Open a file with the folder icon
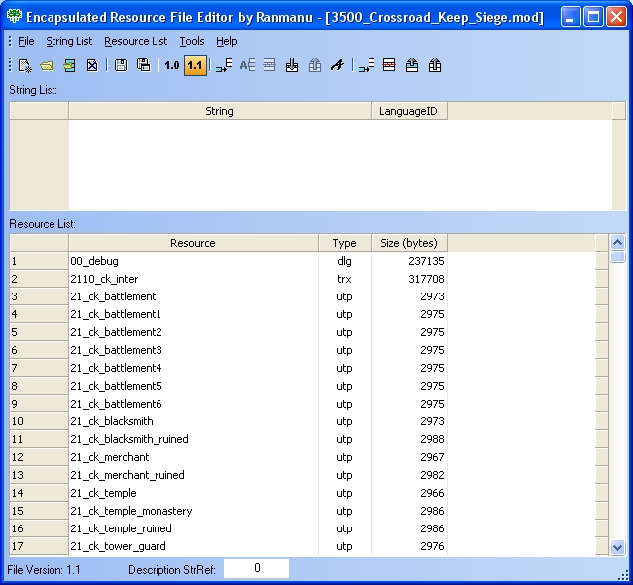 point(47,65)
